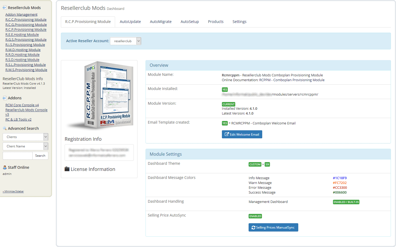Open R.G.S.Provisioning Module link
The width and height of the screenshot is (396, 247).
(26, 40)
